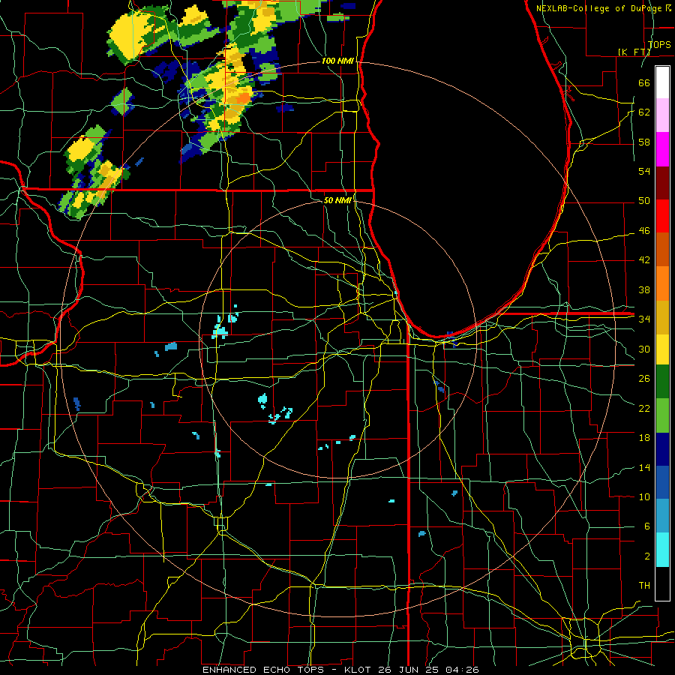Viewport: 675px width, 675px height.
Task: Click the 50 legend value
Action: tap(644, 201)
